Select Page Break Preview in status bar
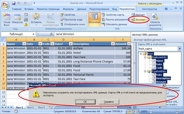The height and width of the screenshot is (114, 184). [x=137, y=111]
